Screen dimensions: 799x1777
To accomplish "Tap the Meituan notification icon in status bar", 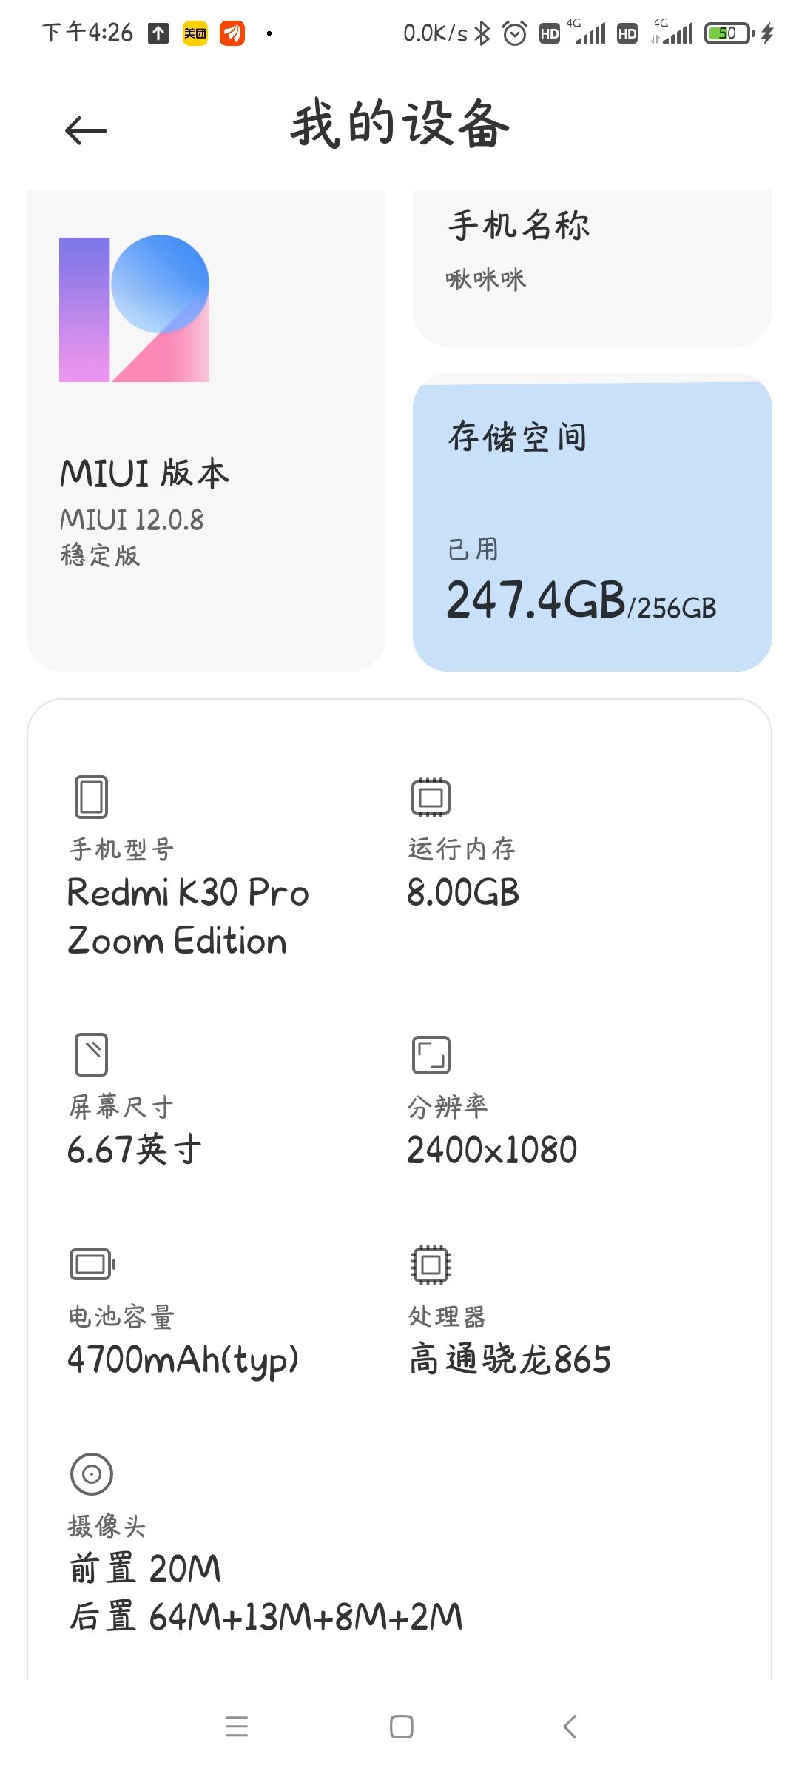I will pos(195,33).
